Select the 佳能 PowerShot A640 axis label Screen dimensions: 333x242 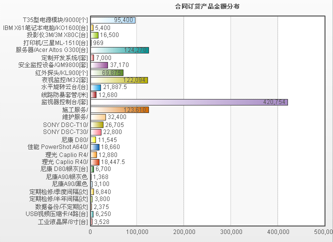click(x=58, y=147)
